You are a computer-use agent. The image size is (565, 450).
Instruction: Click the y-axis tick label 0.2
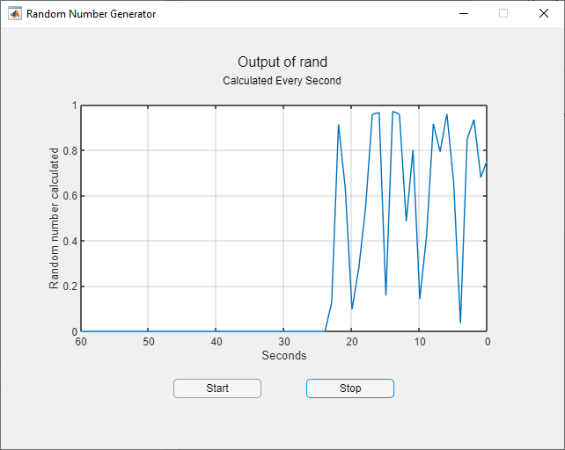coord(70,287)
